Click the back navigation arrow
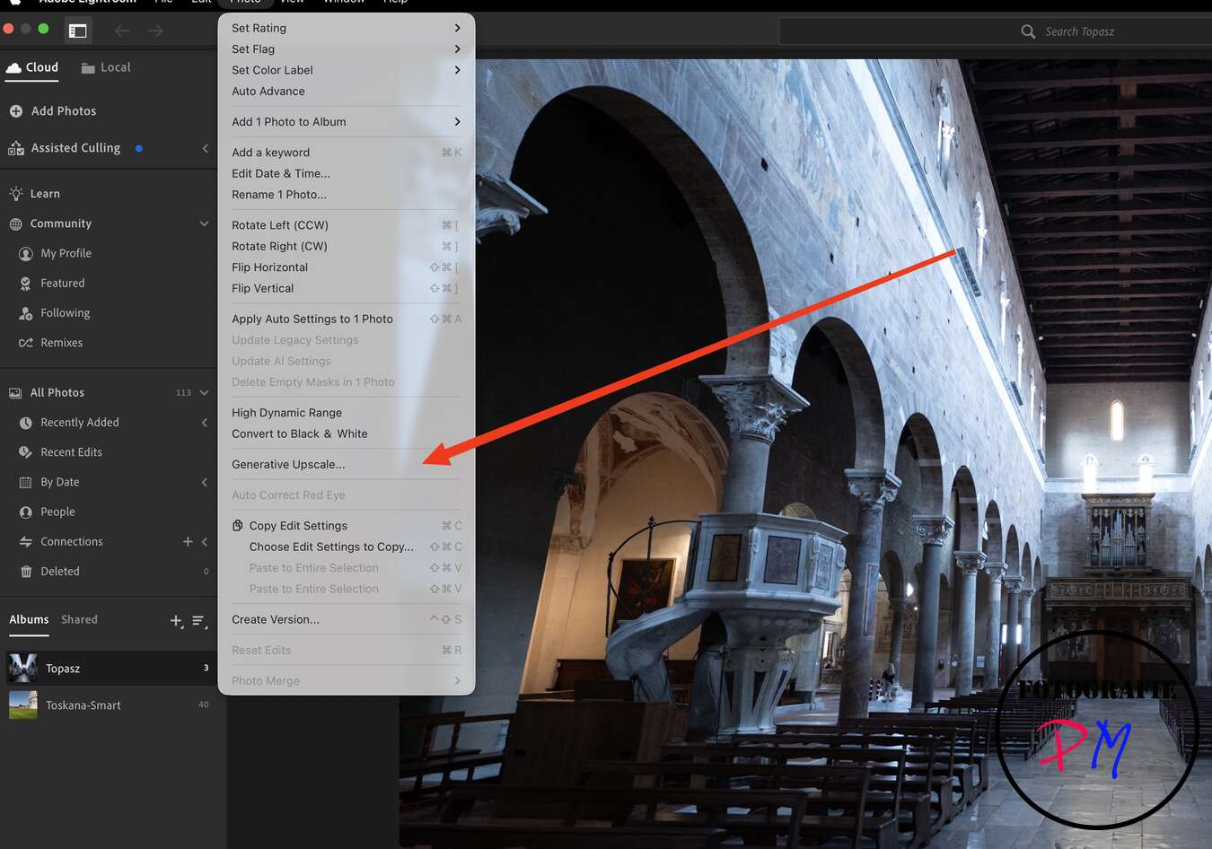 (x=122, y=31)
